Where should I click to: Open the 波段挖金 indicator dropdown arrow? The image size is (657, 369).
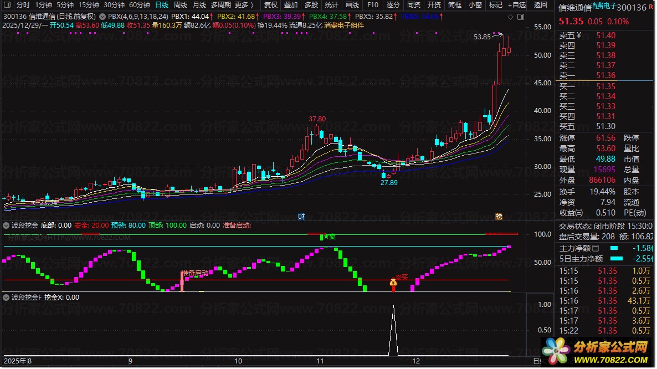pos(7,225)
